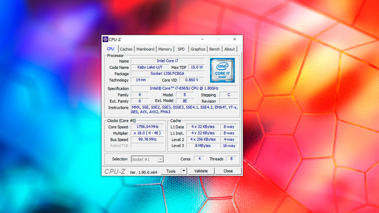This screenshot has height=213, width=379.
Task: Click the Close button at the bottom
Action: click(x=228, y=171)
